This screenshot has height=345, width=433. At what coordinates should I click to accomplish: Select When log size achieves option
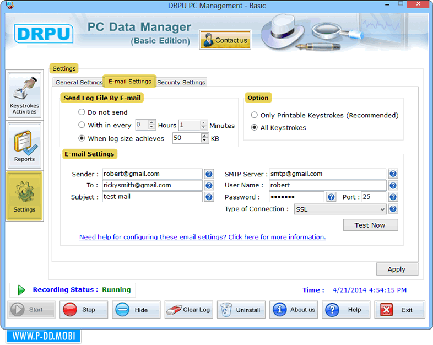pos(82,138)
